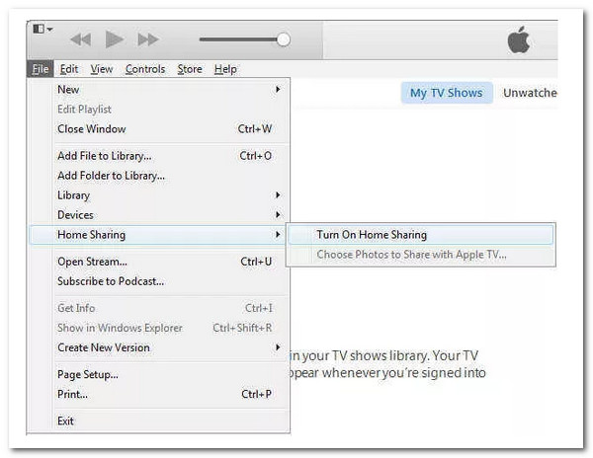The height and width of the screenshot is (458, 593).
Task: Click the fast-forward playback button
Action: 148,39
